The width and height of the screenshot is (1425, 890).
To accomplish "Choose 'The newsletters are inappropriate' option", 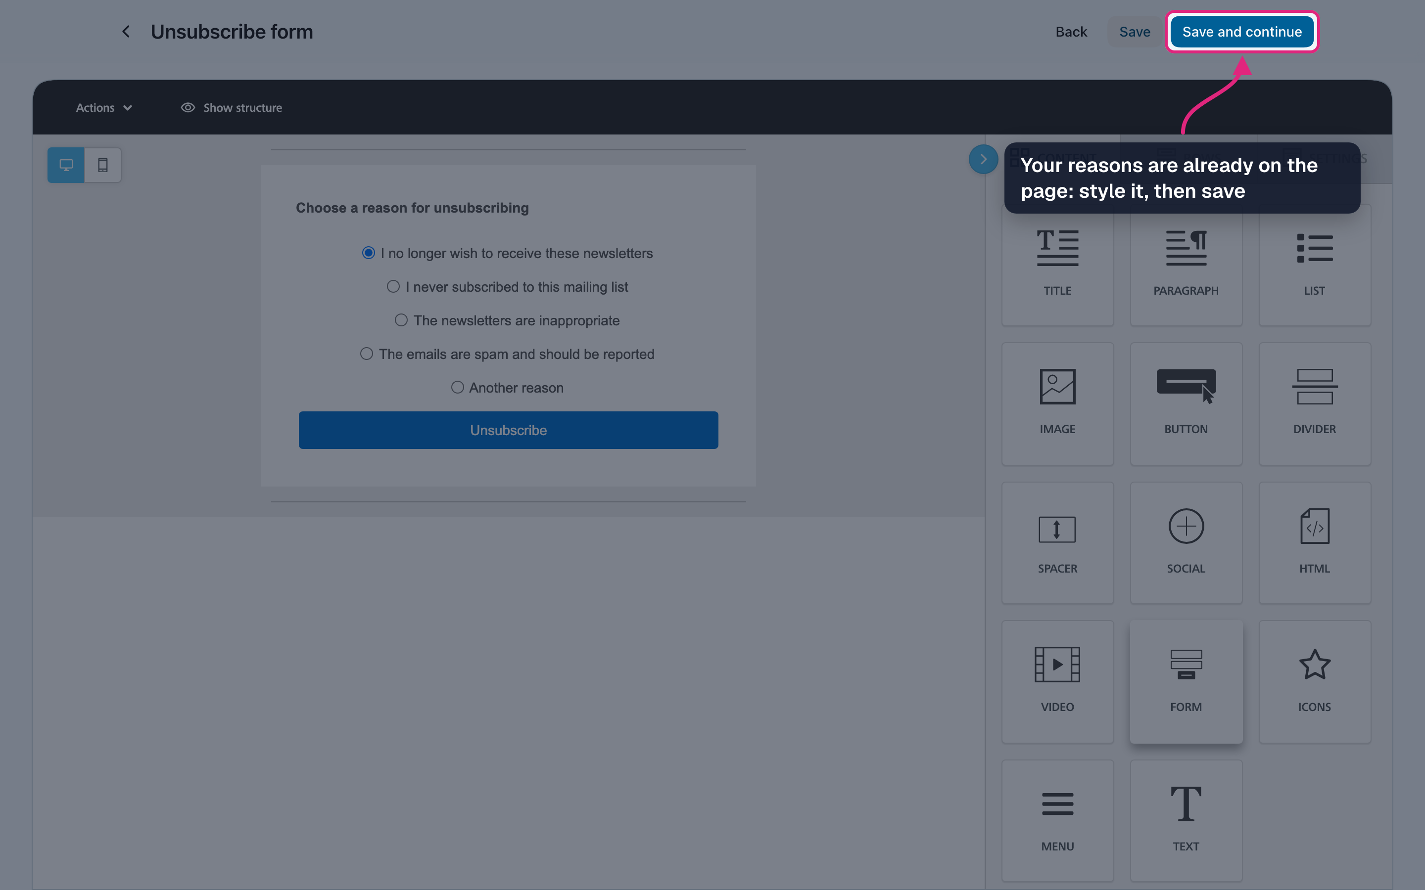I will coord(401,320).
